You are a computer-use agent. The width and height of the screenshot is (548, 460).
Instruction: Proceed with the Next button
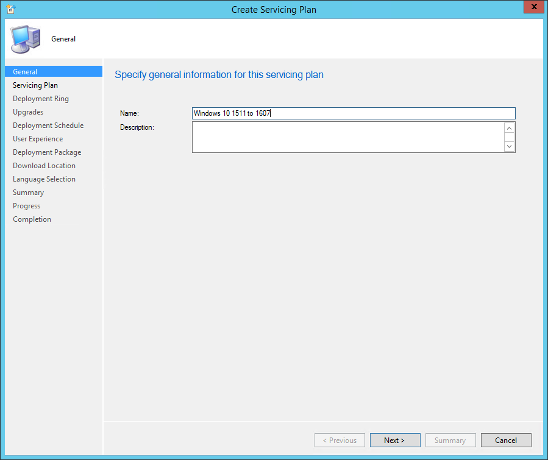point(395,441)
